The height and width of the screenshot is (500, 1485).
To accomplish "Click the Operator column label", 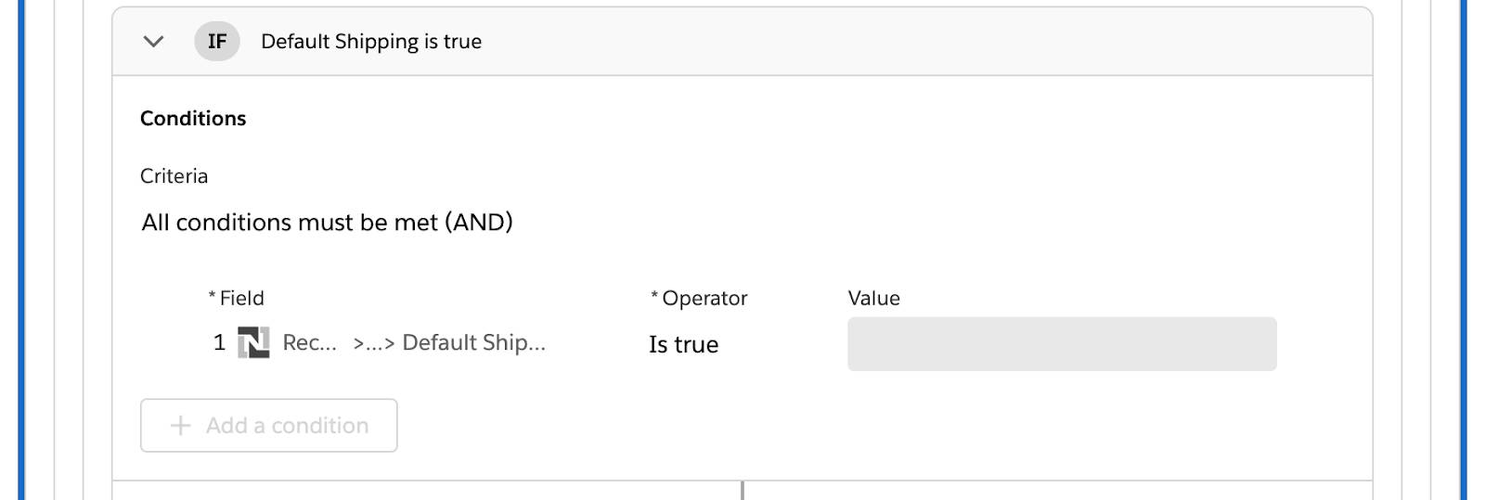I will coord(704,299).
